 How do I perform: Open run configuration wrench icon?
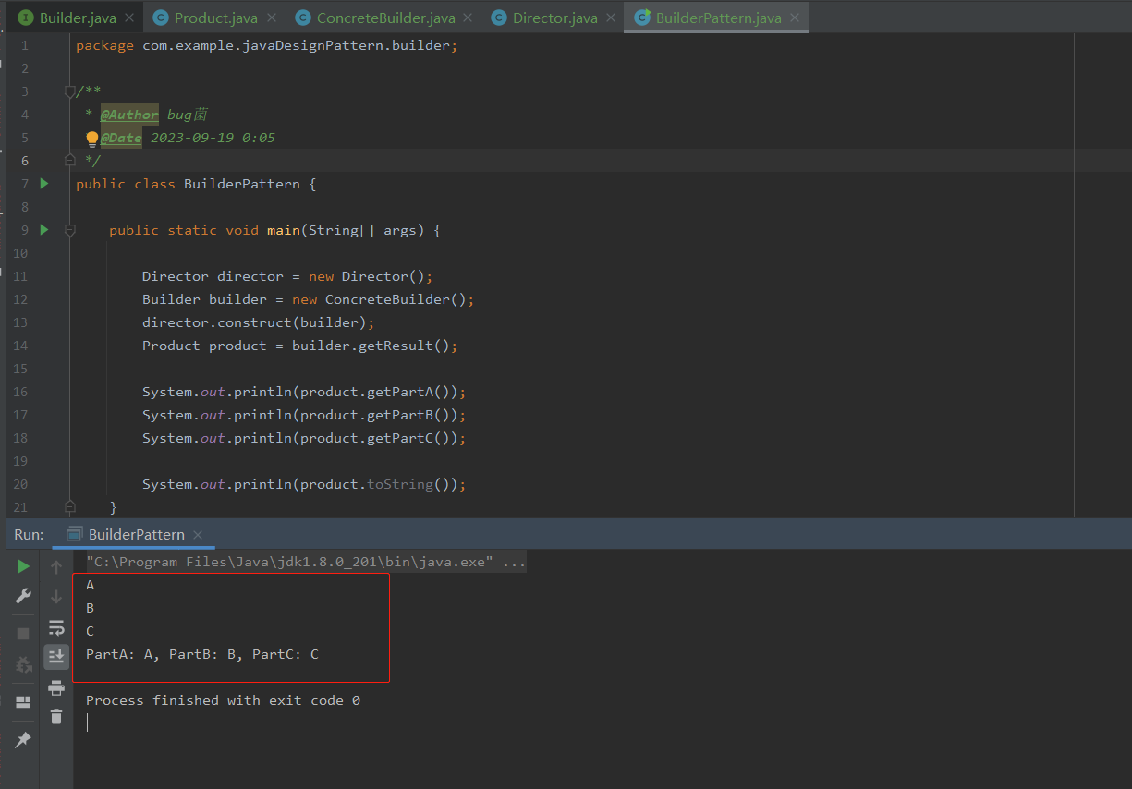(24, 597)
